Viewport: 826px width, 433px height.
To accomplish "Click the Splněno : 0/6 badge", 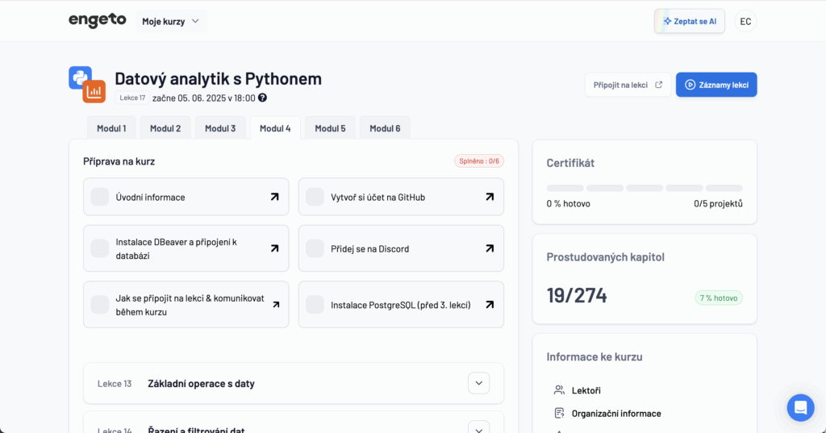I will tap(479, 161).
